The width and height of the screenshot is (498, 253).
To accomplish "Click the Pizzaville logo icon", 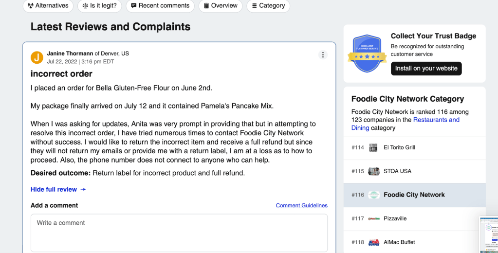I will [x=373, y=218].
